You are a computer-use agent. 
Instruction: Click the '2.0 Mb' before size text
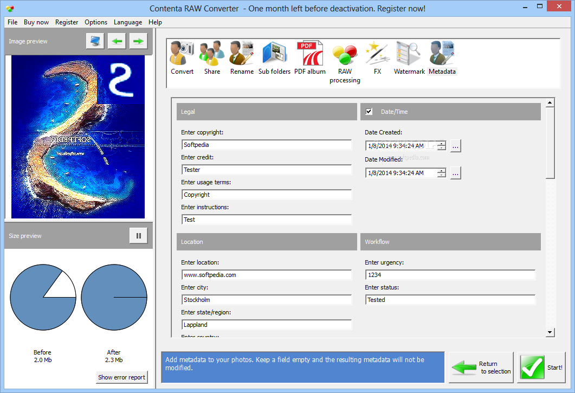[x=43, y=360]
